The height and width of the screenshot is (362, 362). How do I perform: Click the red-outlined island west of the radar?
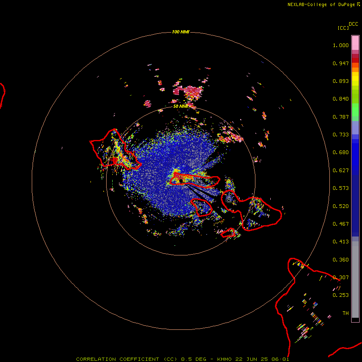115,150
